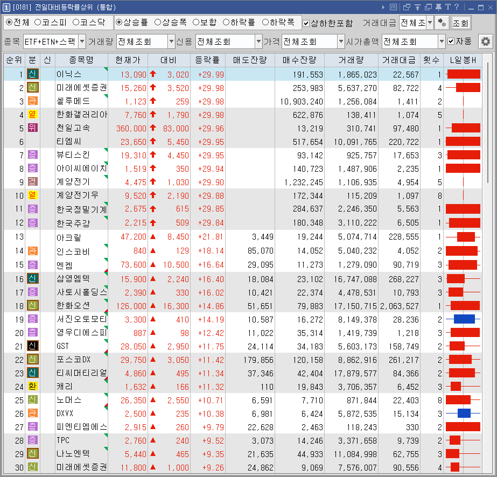Open the boxed m menu icon in title bar
This screenshot has height=477, width=497.
(x=393, y=7)
